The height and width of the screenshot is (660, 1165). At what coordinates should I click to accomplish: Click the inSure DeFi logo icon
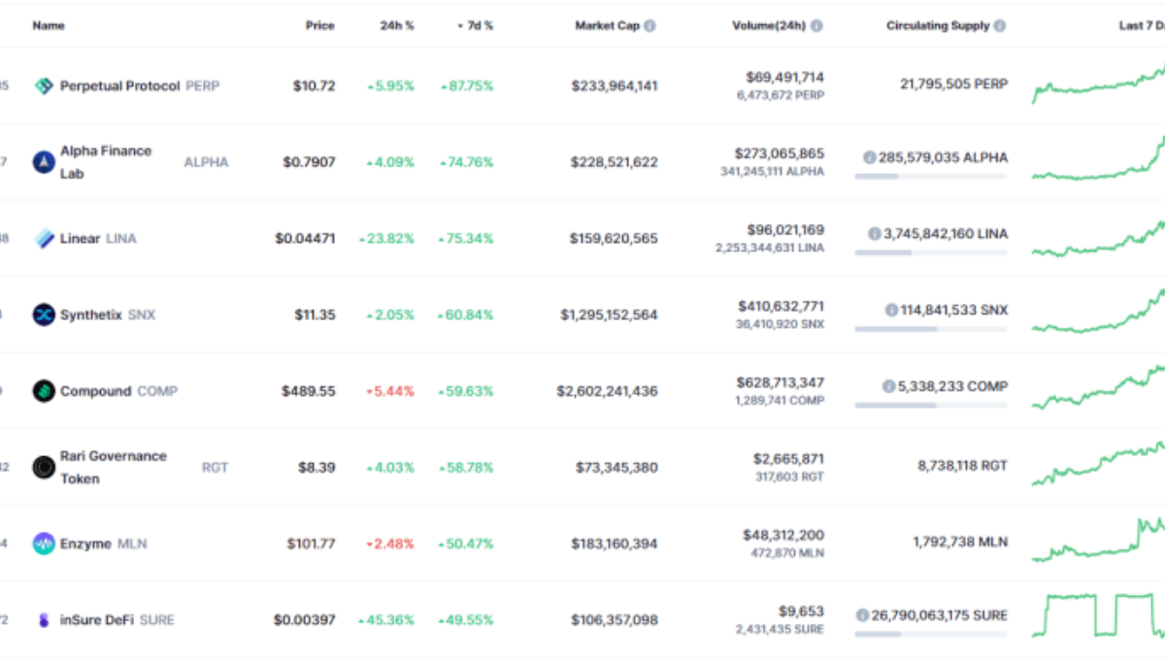44,620
